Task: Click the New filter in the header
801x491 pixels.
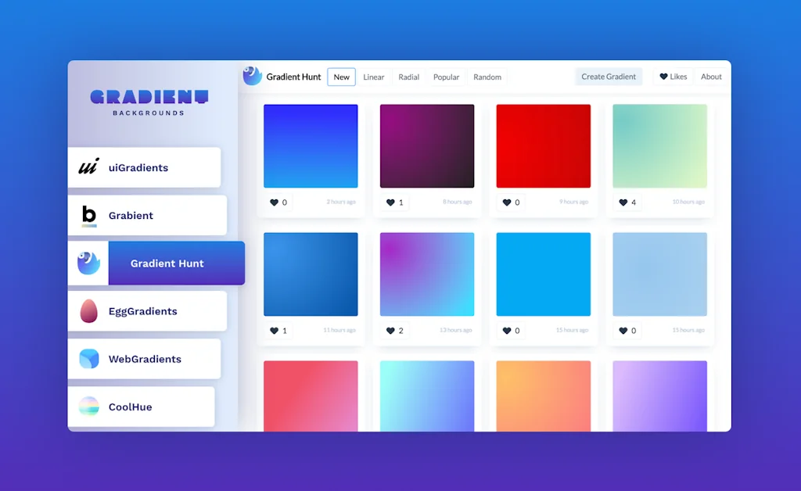Action: point(341,77)
